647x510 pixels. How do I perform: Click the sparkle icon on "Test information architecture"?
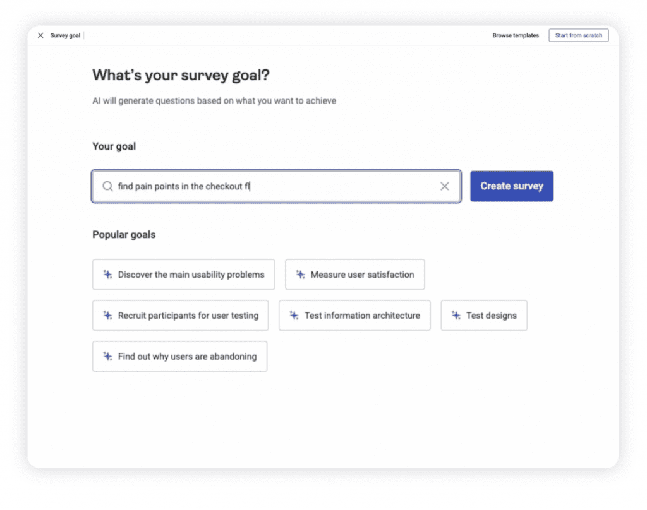pyautogui.click(x=293, y=315)
